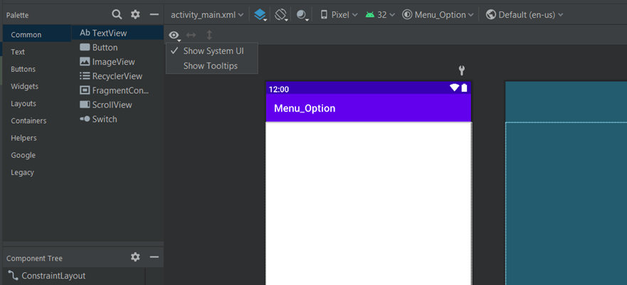The image size is (627, 285).
Task: Select the Widgets palette category
Action: click(37, 86)
